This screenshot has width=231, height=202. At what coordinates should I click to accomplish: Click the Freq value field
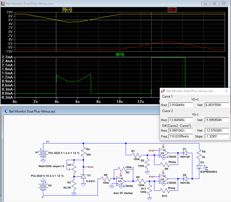pos(181,136)
